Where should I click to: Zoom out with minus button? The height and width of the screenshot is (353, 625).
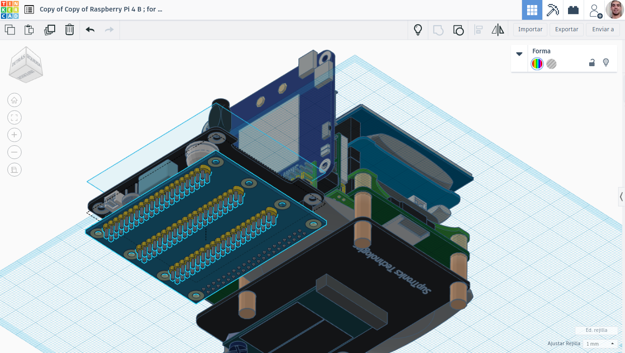pos(14,153)
